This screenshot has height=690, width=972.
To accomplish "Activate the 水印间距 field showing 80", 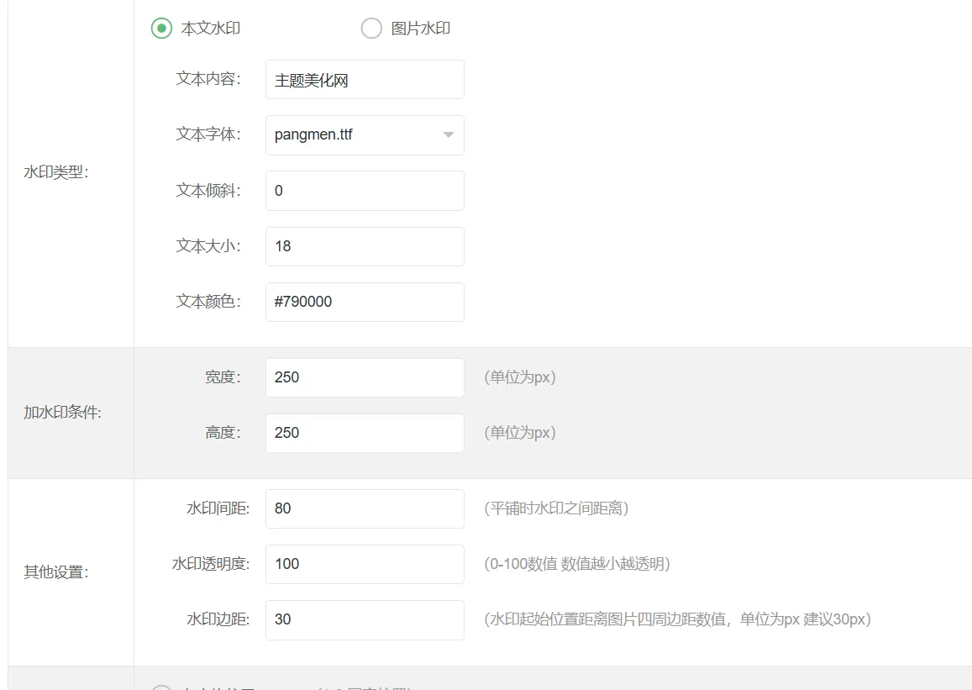I will click(365, 508).
